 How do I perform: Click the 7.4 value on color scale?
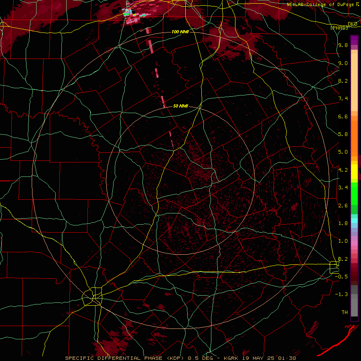tap(343, 99)
